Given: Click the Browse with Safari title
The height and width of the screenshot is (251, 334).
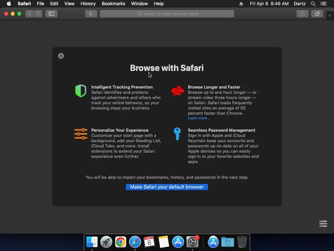Looking at the screenshot, I should click(x=167, y=68).
